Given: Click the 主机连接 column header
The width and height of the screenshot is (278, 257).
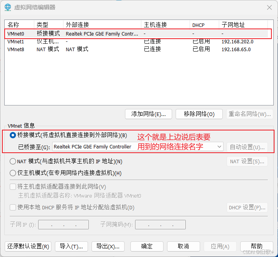Looking at the screenshot, I should pos(165,25).
